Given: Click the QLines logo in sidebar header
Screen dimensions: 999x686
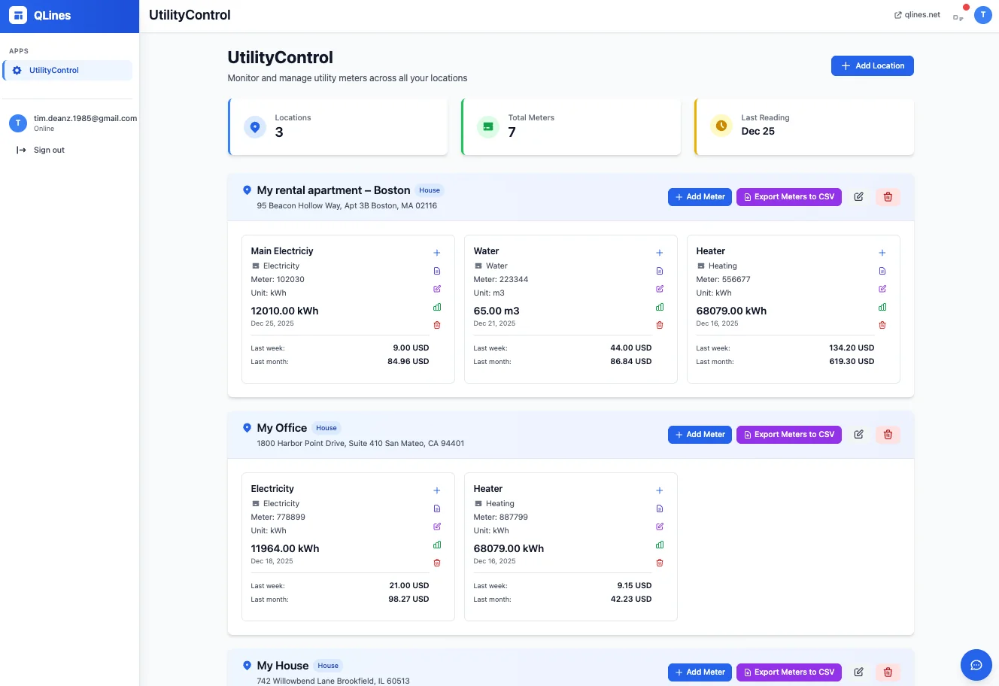Looking at the screenshot, I should click(39, 15).
